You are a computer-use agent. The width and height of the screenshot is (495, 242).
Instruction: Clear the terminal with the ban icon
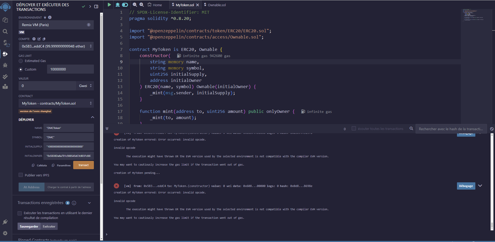(492, 129)
